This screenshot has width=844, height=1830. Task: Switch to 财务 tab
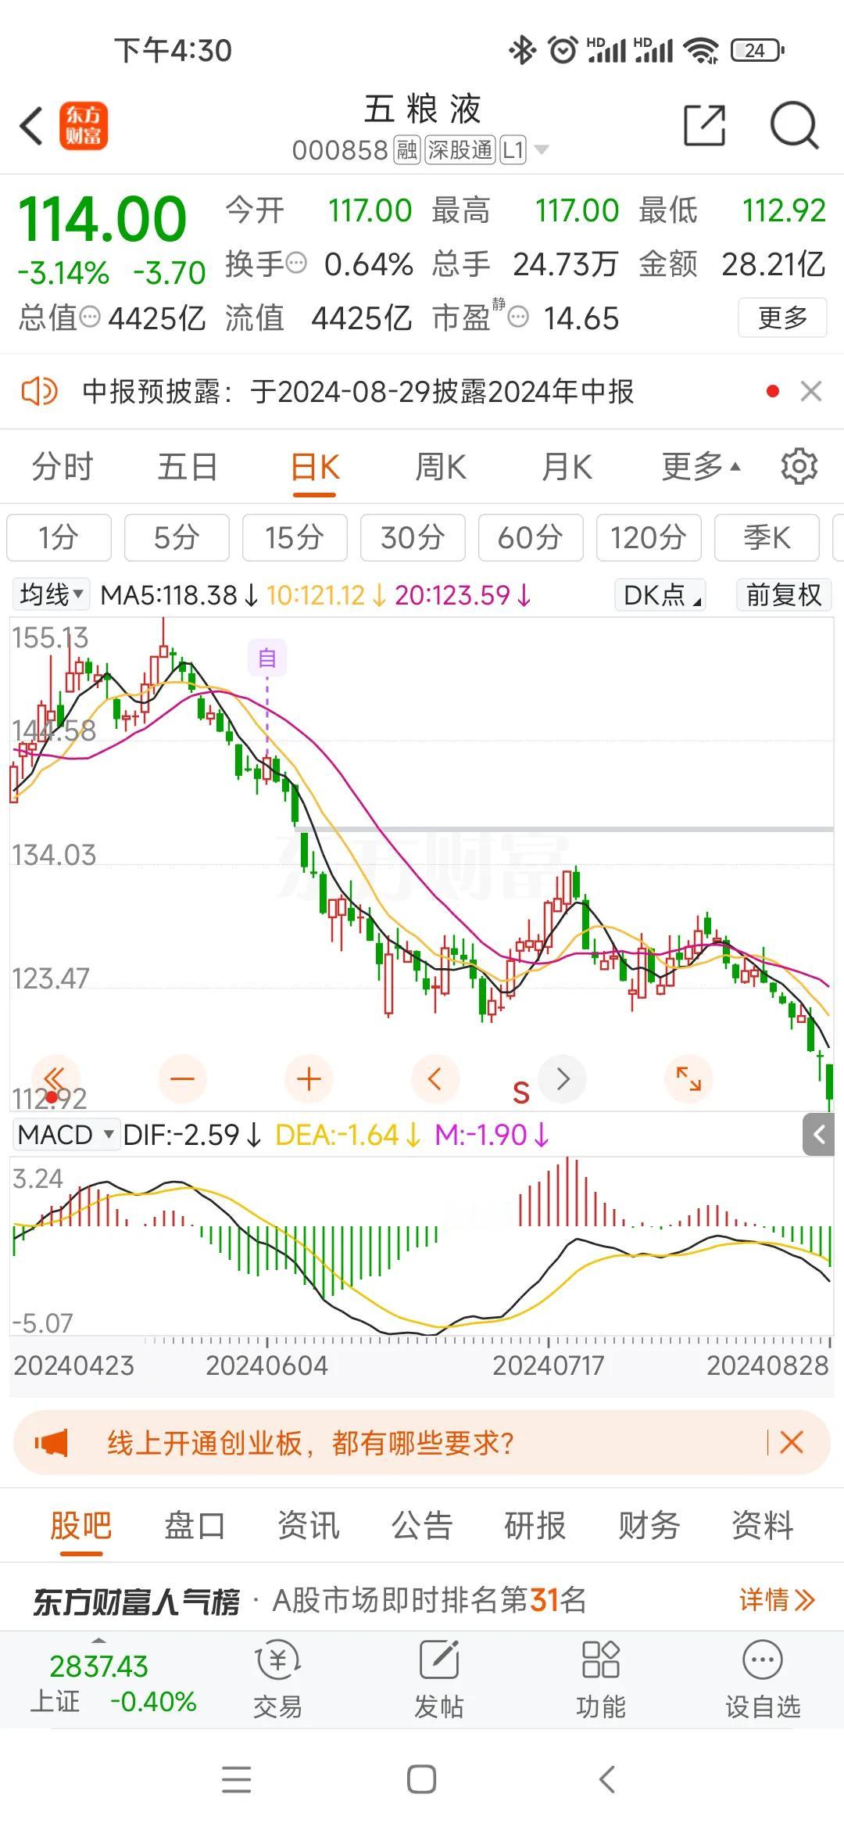coord(649,1525)
